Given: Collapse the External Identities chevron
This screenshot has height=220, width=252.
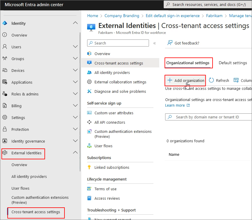Looking at the screenshot, I should [x=75, y=153].
